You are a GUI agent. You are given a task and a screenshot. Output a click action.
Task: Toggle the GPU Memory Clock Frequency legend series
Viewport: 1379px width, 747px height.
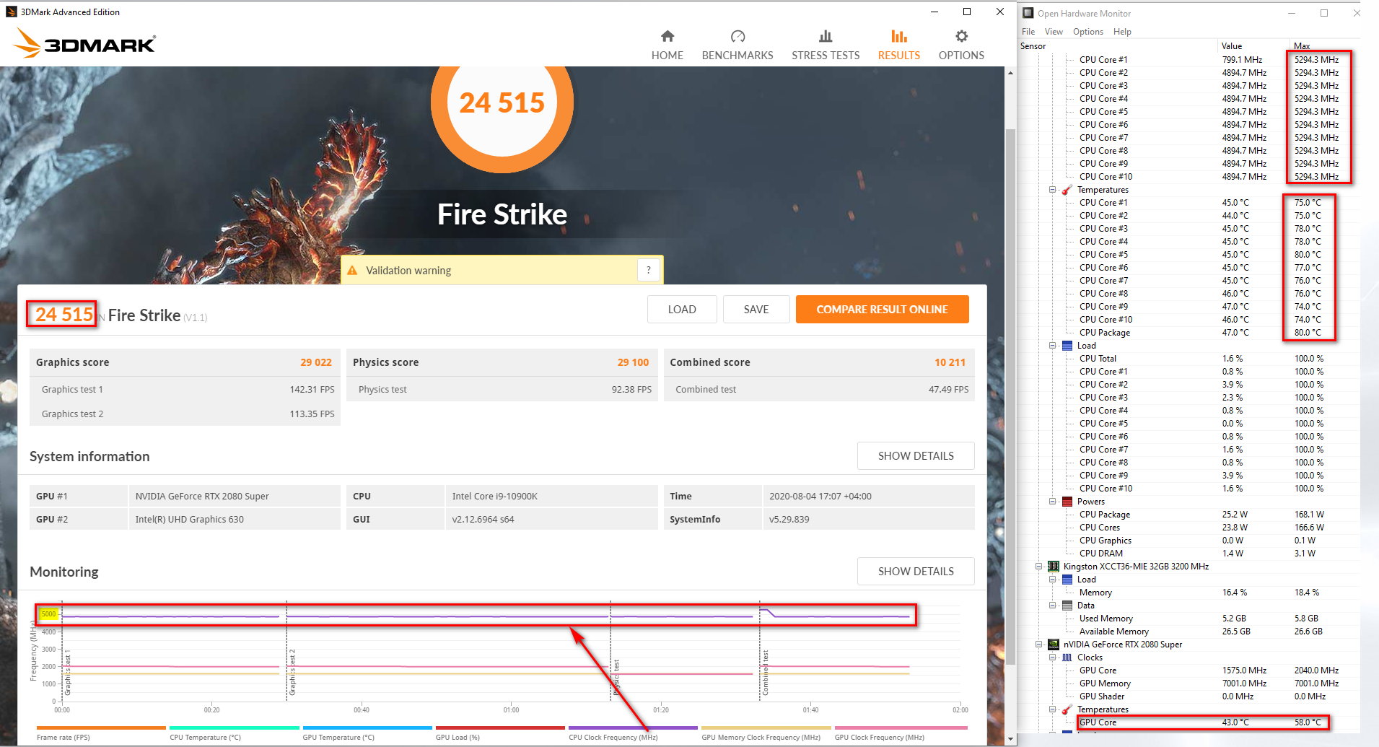click(766, 733)
